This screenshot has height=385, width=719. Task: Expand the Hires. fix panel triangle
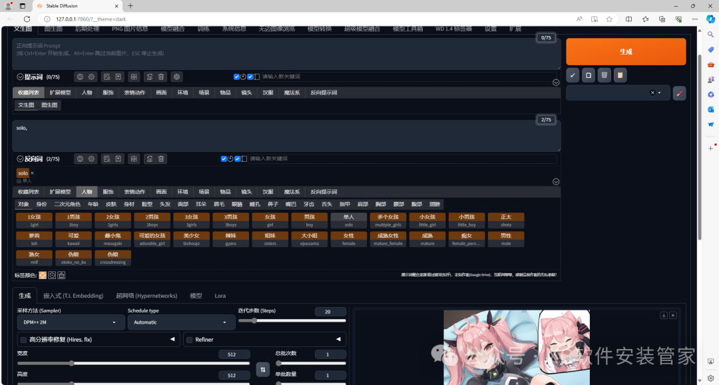(x=172, y=340)
